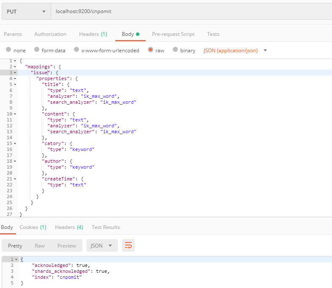Open the request Headers (1) tab
This screenshot has width=332, height=288.
coord(93,34)
